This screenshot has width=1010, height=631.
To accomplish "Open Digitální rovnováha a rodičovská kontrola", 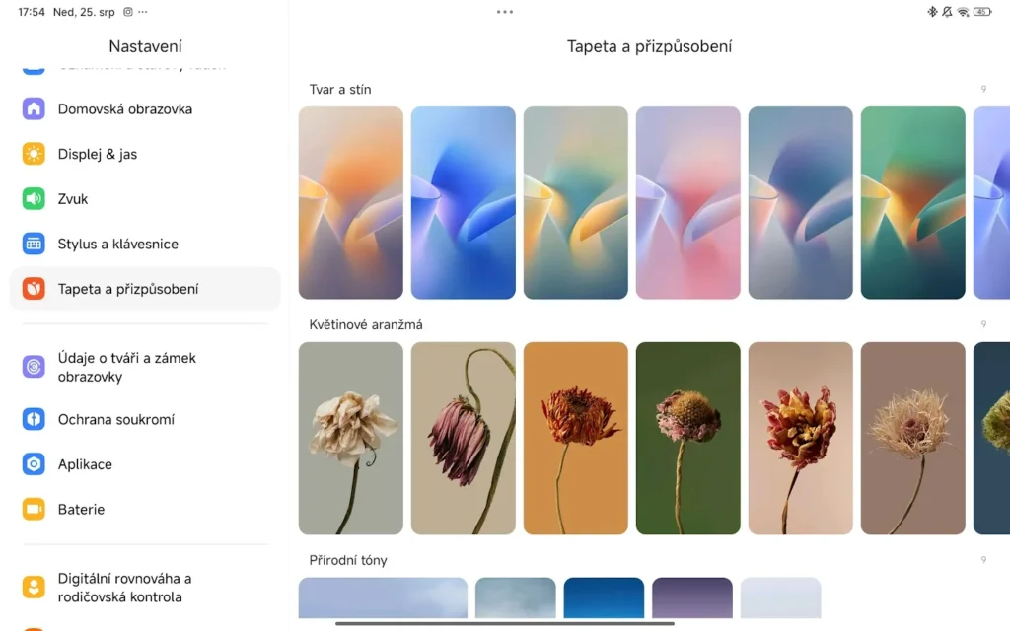I will [x=124, y=588].
